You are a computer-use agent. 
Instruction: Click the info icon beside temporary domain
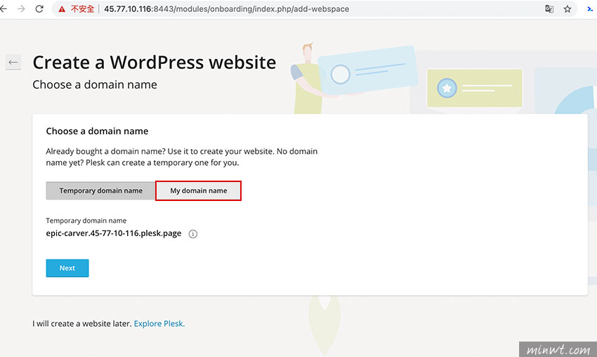[193, 234]
